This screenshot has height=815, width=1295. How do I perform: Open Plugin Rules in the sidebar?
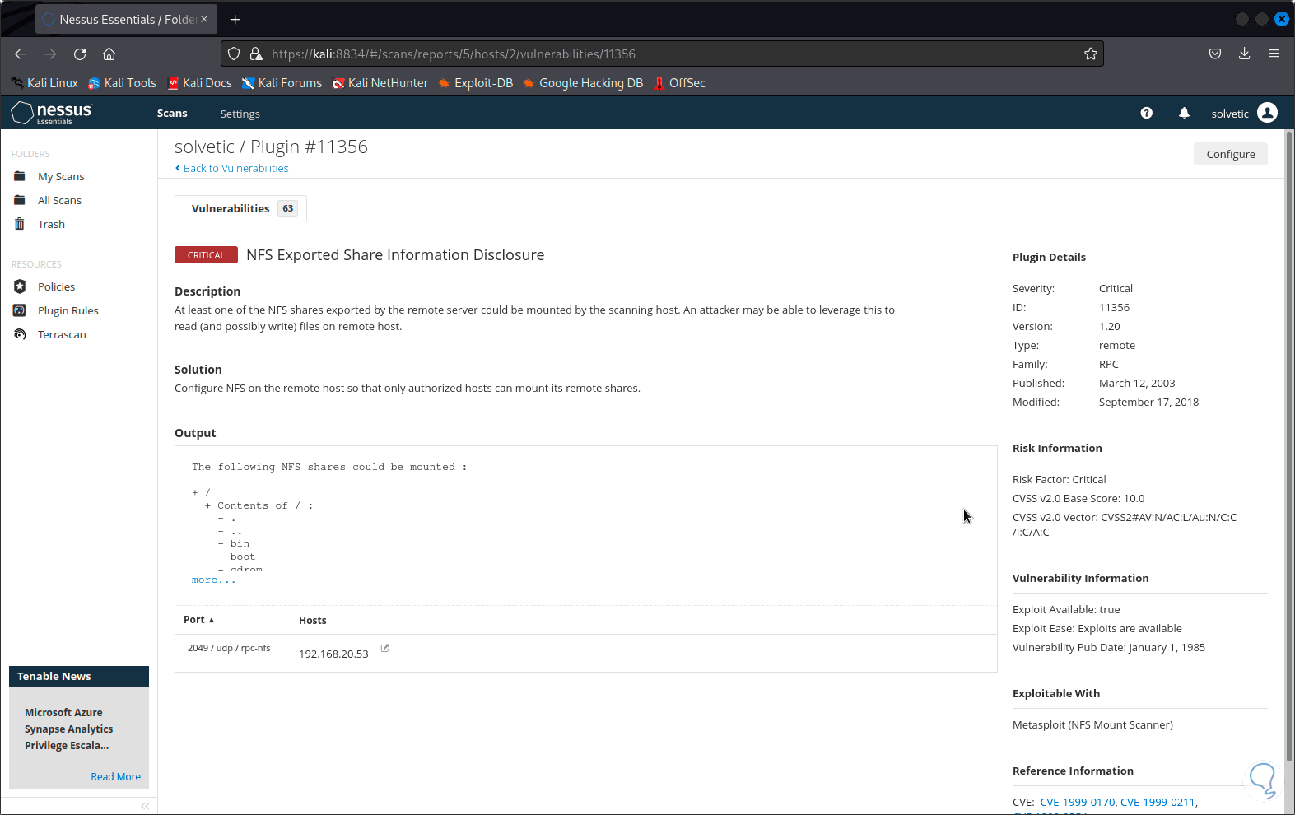pyautogui.click(x=68, y=310)
